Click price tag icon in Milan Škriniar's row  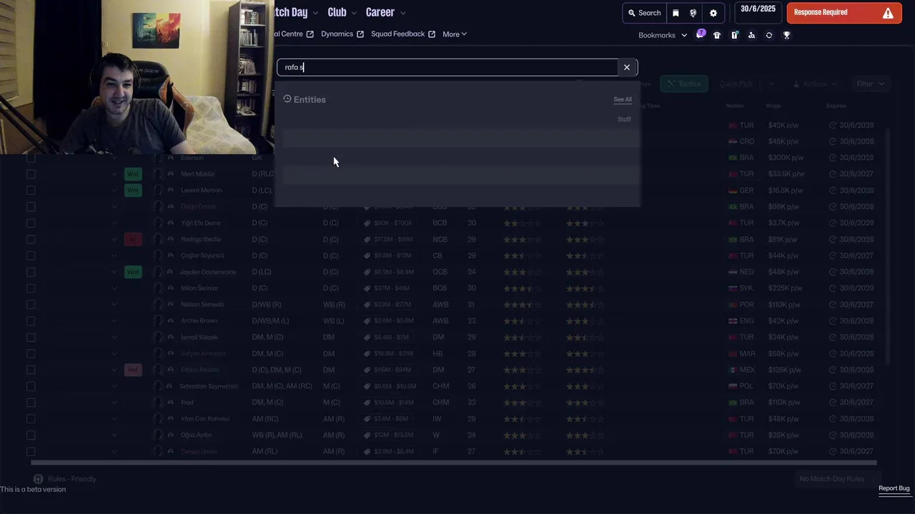[367, 288]
